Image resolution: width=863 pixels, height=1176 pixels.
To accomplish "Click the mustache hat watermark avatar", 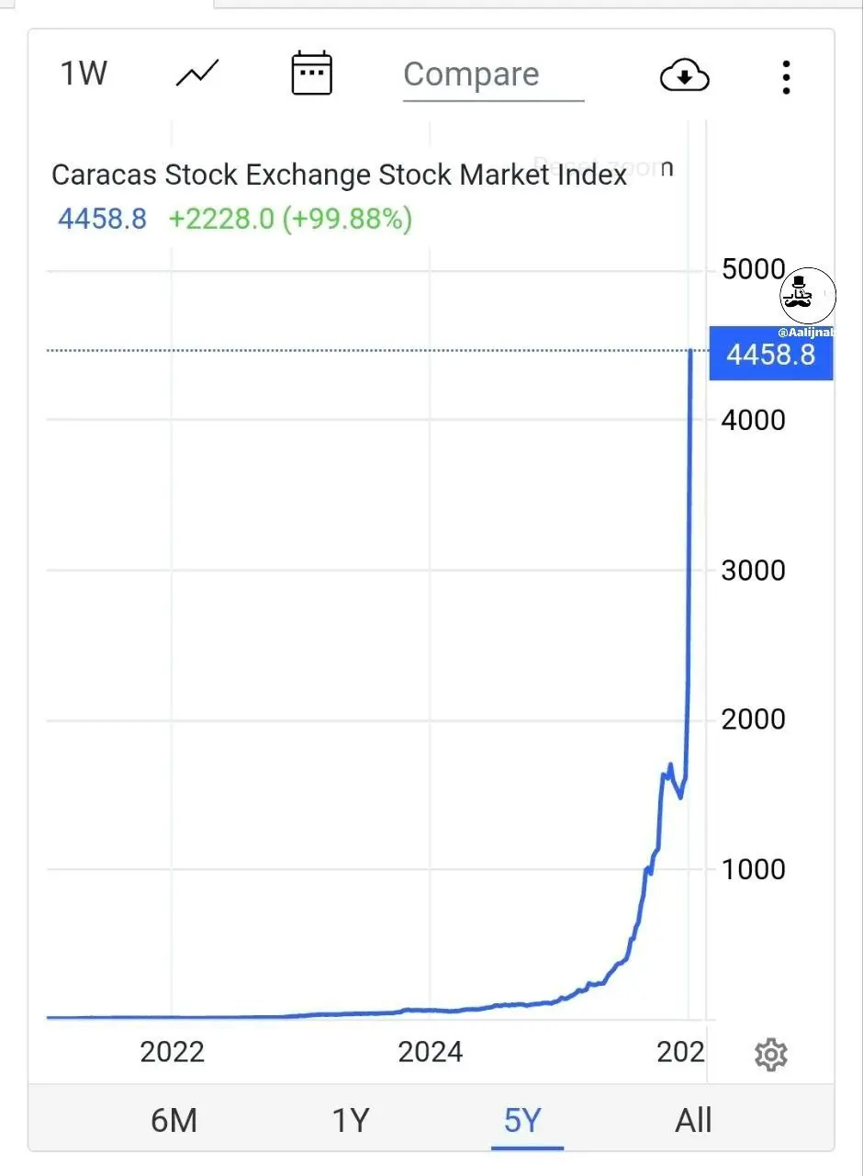I will click(806, 294).
